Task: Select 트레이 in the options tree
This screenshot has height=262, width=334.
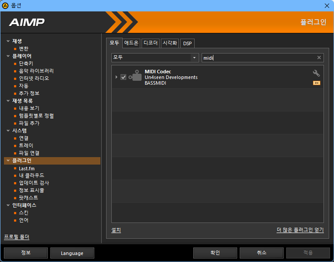Action: [x=26, y=146]
